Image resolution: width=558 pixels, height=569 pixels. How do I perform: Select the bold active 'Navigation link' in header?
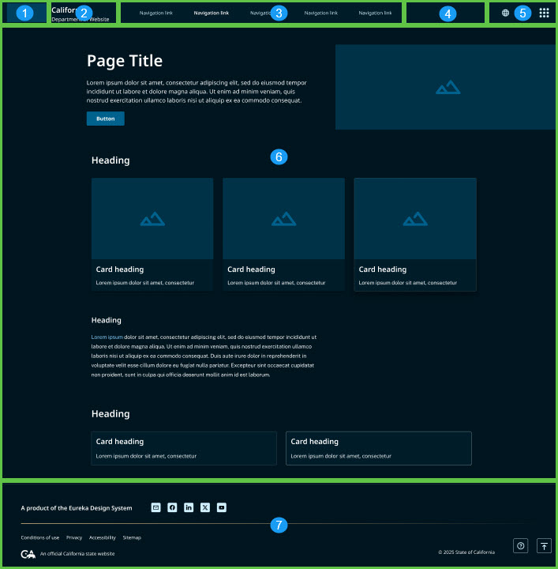pyautogui.click(x=212, y=13)
